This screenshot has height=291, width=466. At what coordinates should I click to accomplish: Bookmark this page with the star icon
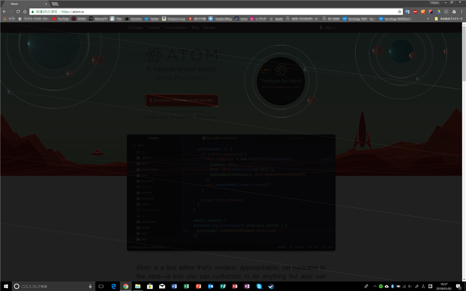tap(400, 11)
